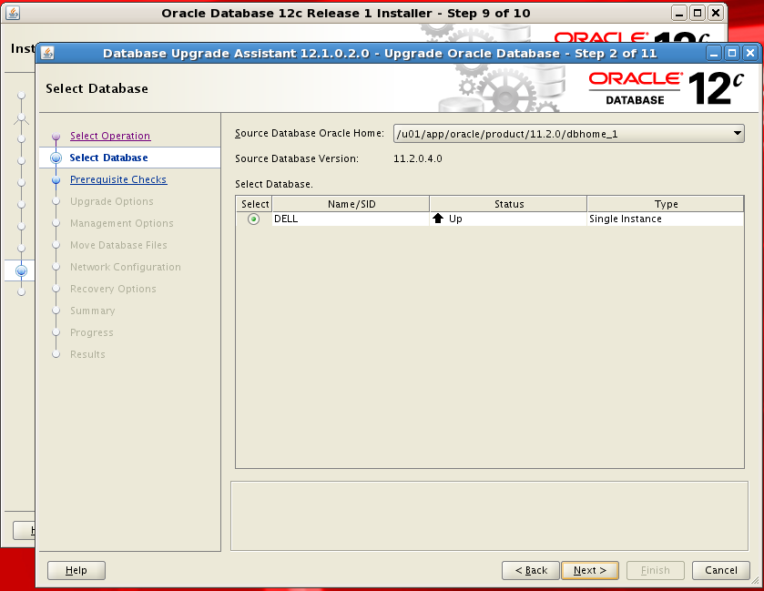Click the Status column header

(x=509, y=204)
